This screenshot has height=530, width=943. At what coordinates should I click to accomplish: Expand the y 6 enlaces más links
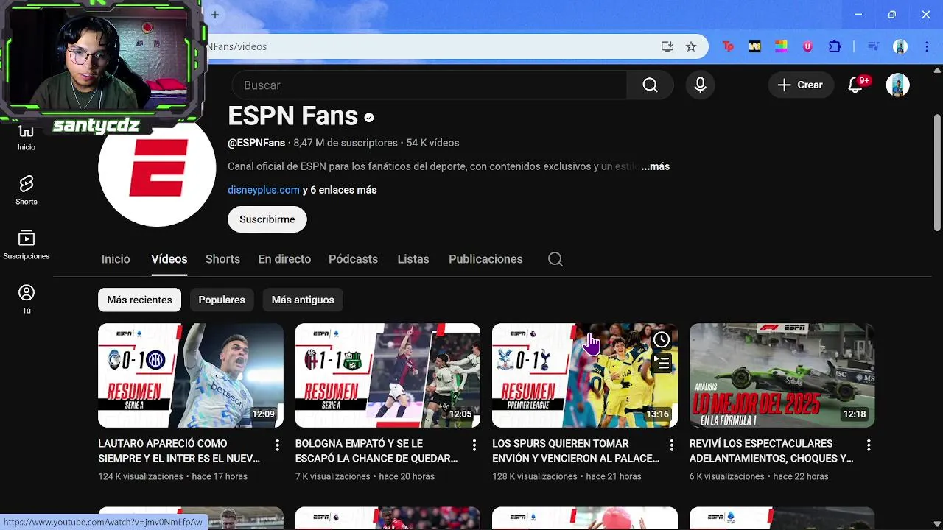[x=340, y=190]
